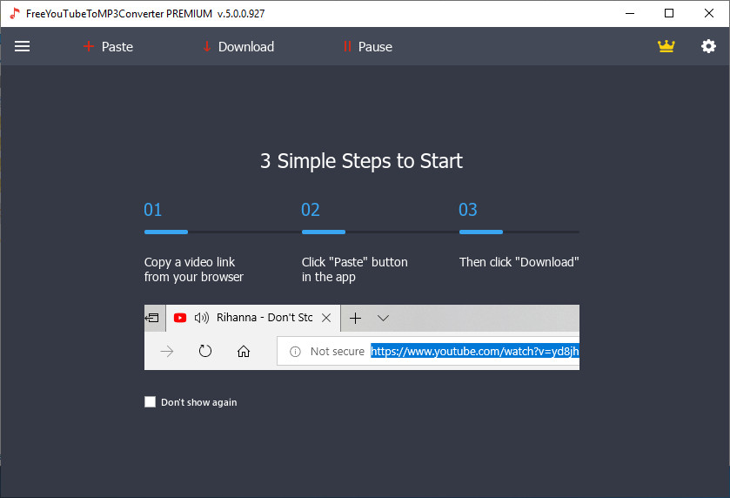Image resolution: width=730 pixels, height=498 pixels.
Task: Click the 'Don't show again' label
Action: tap(198, 402)
